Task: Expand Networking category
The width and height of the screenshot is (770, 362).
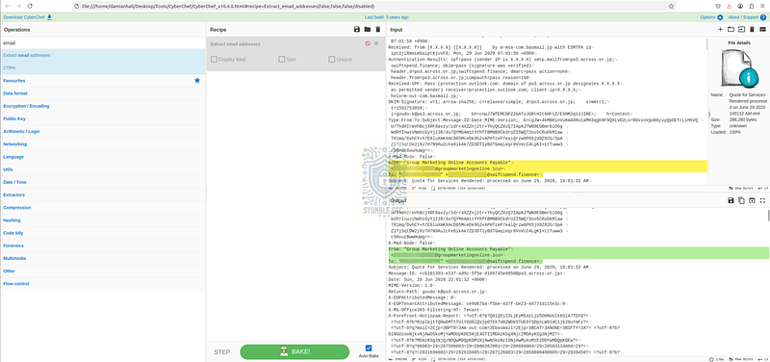Action: point(103,144)
